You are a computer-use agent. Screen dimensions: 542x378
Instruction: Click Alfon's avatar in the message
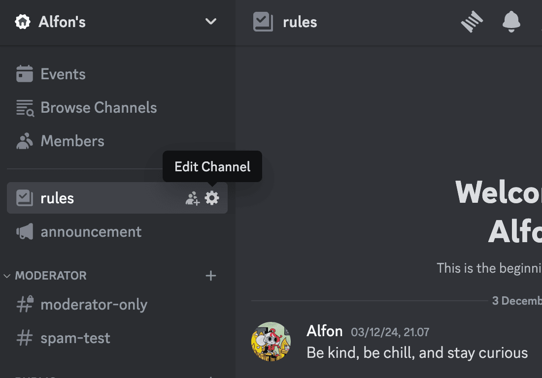coord(271,342)
